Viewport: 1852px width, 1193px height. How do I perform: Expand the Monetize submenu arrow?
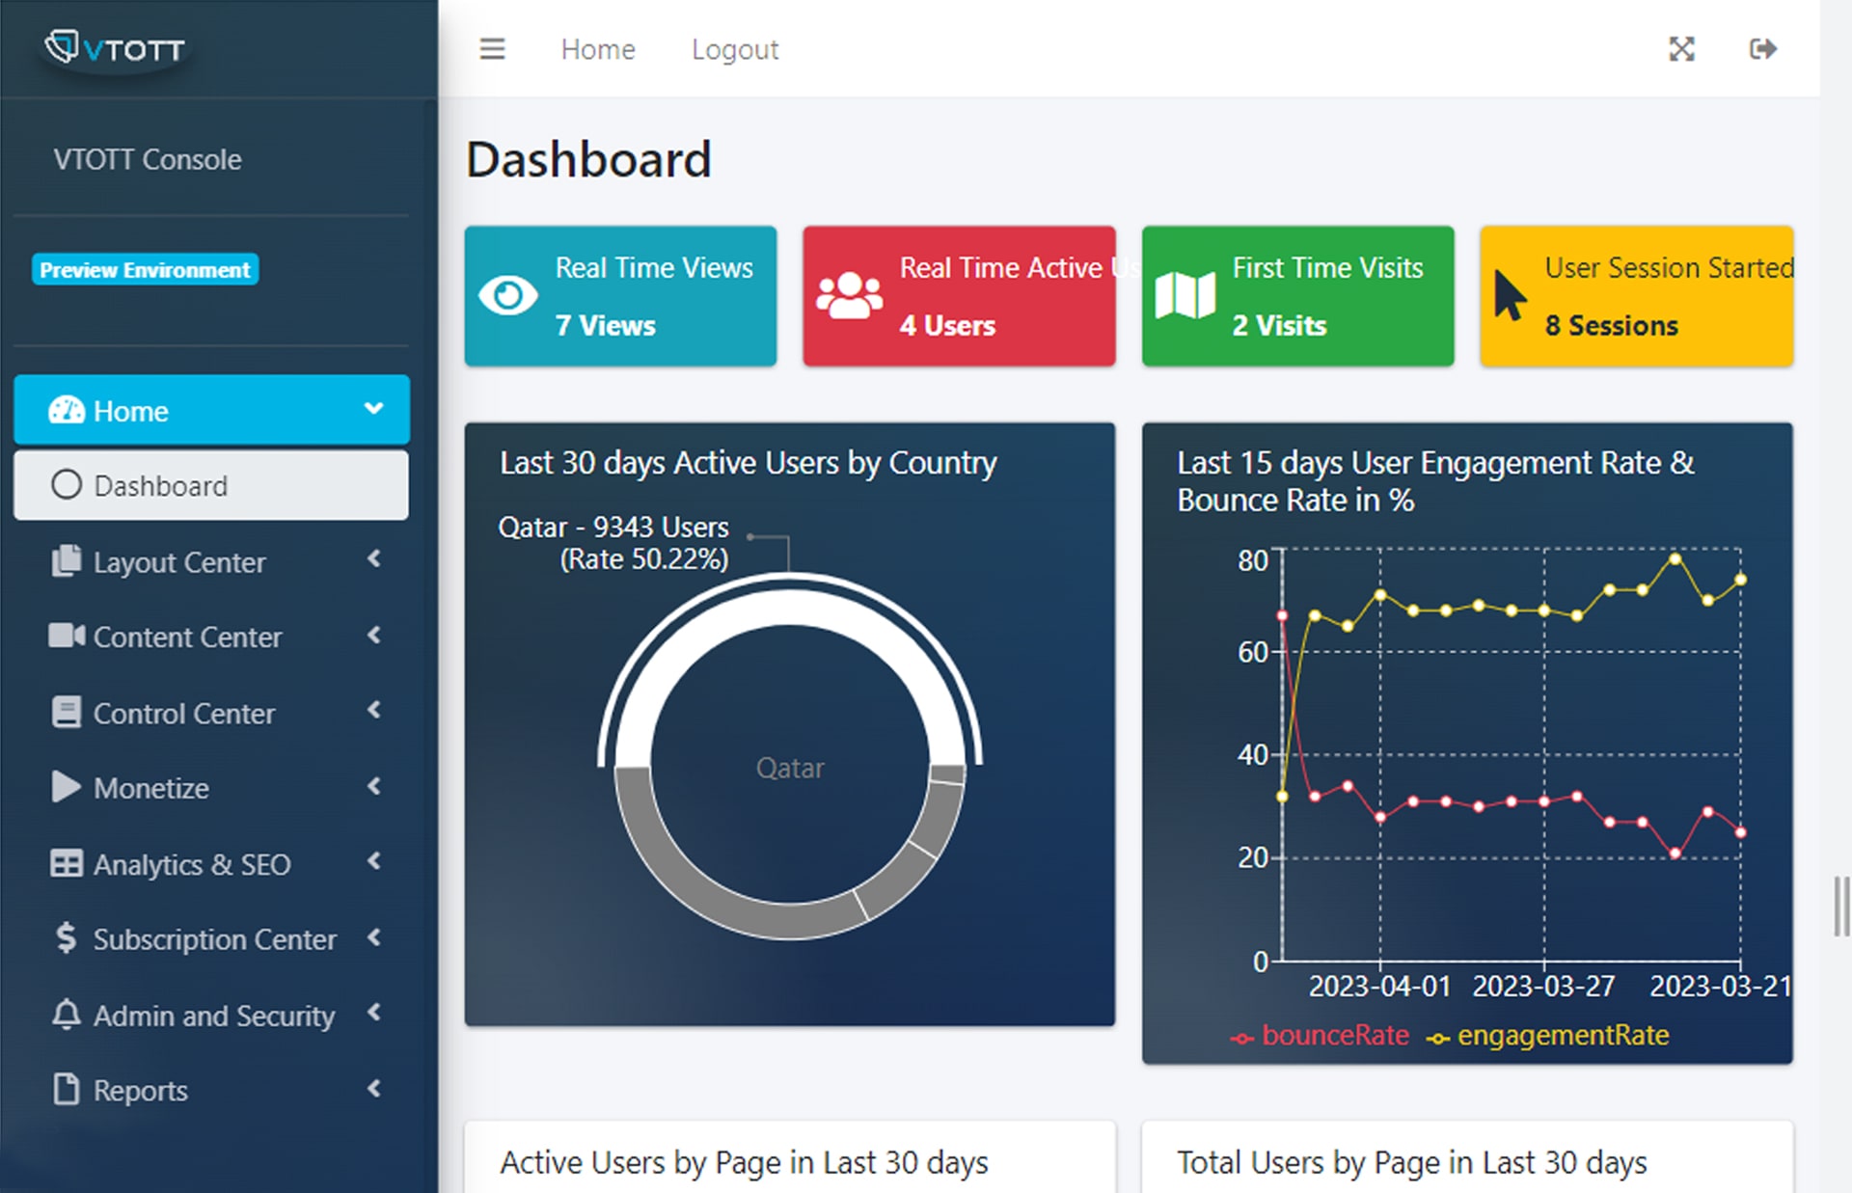(x=374, y=786)
